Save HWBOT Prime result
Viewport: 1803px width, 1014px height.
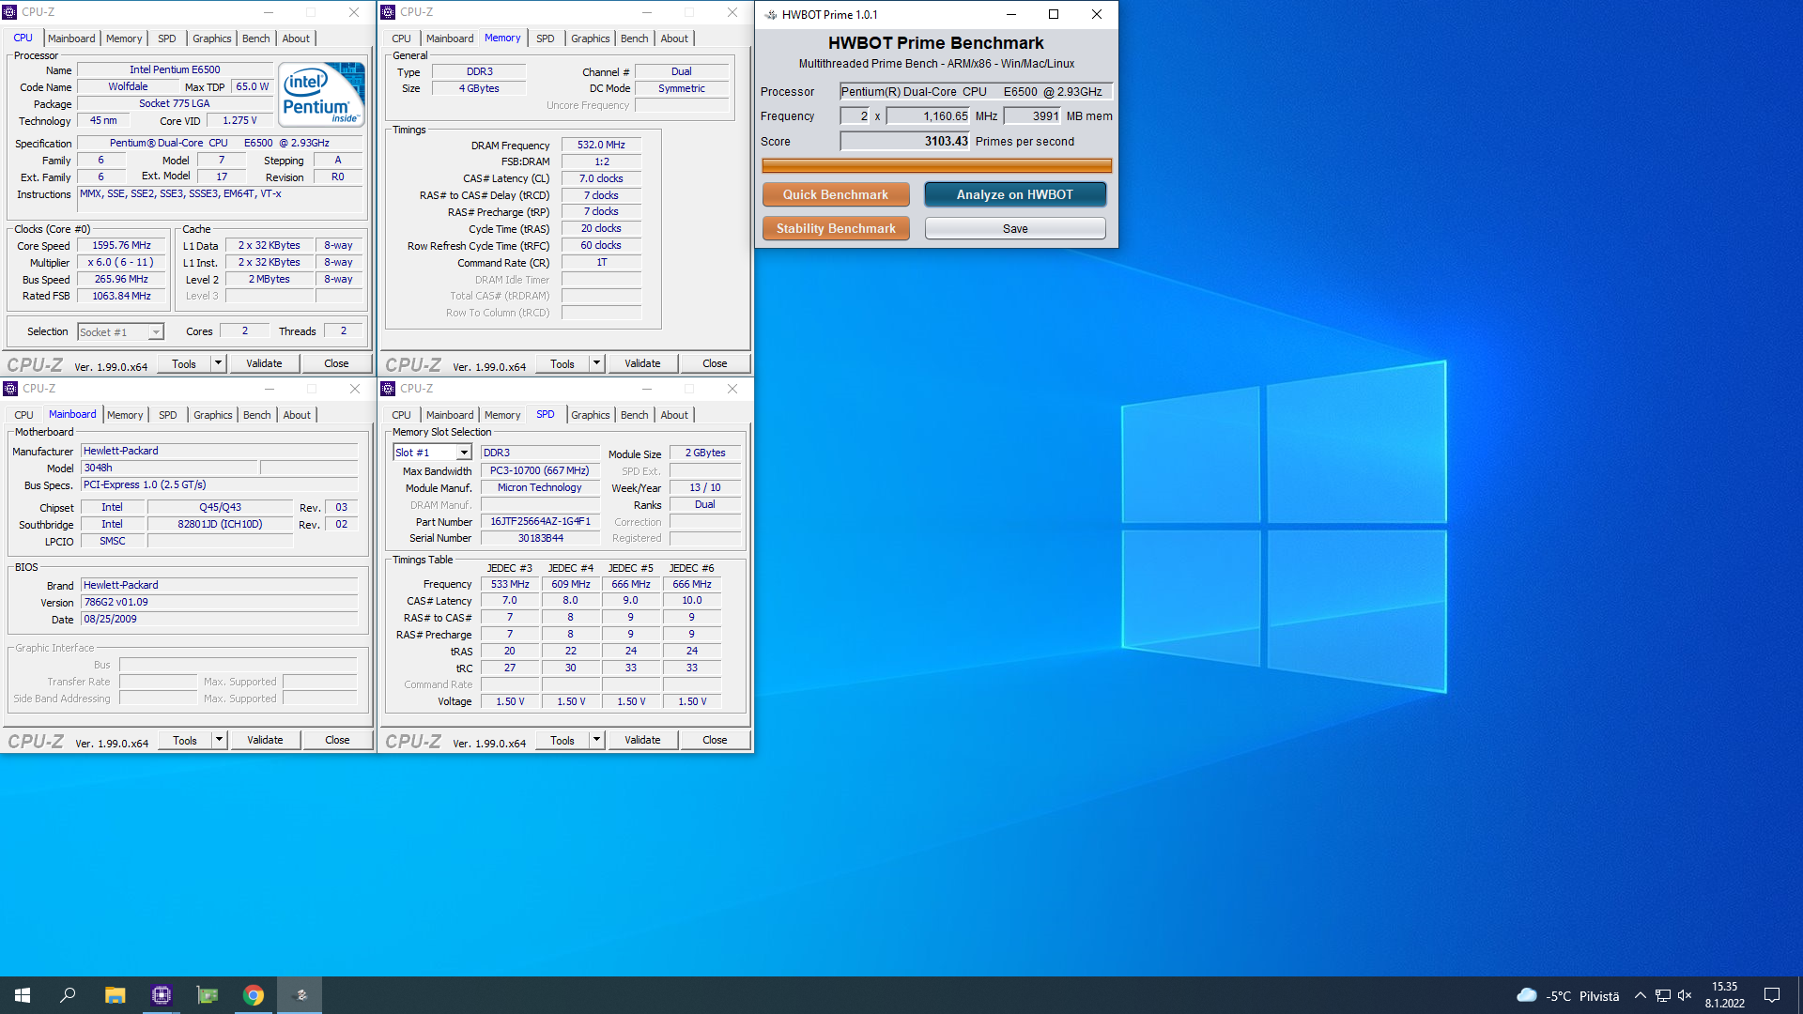point(1015,228)
